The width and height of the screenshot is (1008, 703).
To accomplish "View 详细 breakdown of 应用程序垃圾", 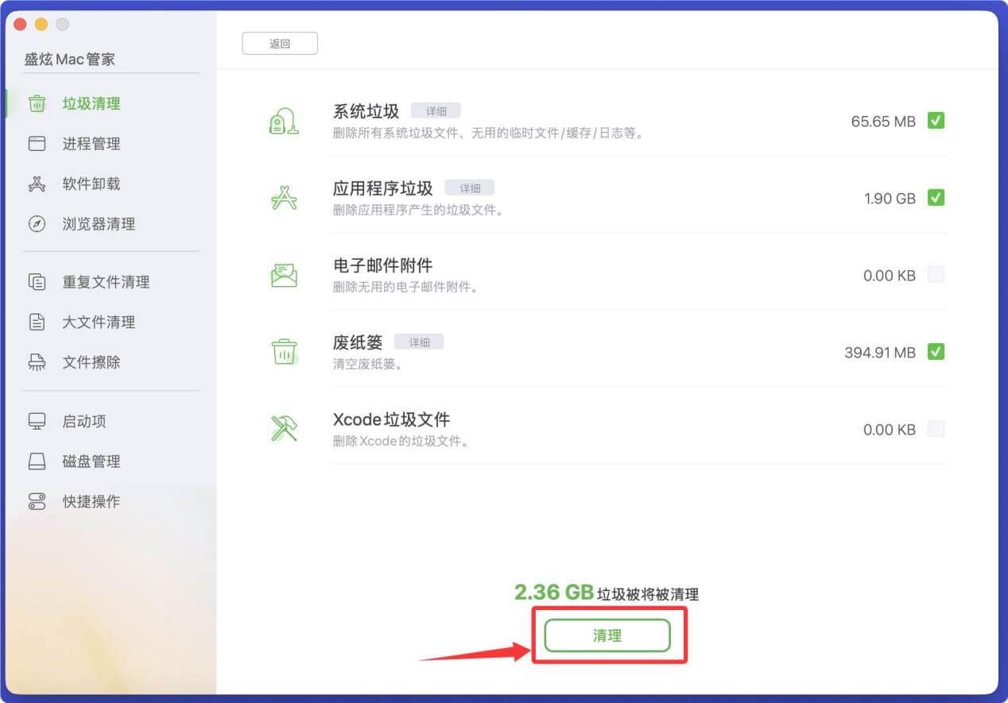I will 469,188.
